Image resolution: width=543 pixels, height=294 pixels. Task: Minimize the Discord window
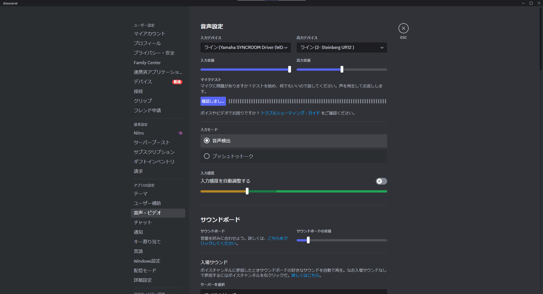[522, 3]
